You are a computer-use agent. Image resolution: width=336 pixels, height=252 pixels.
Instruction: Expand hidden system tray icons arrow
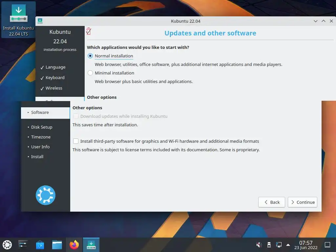point(288,245)
